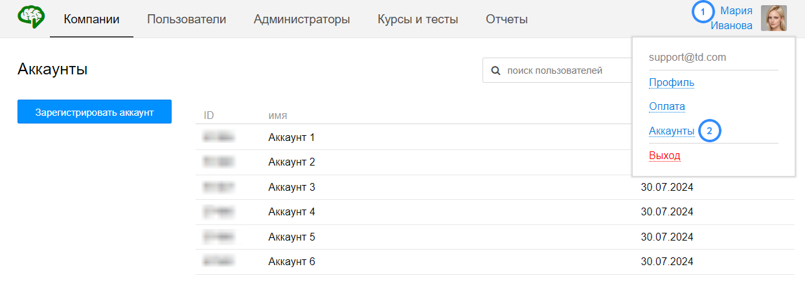Select the Отчеты tab
This screenshot has height=291, width=805.
(x=506, y=19)
